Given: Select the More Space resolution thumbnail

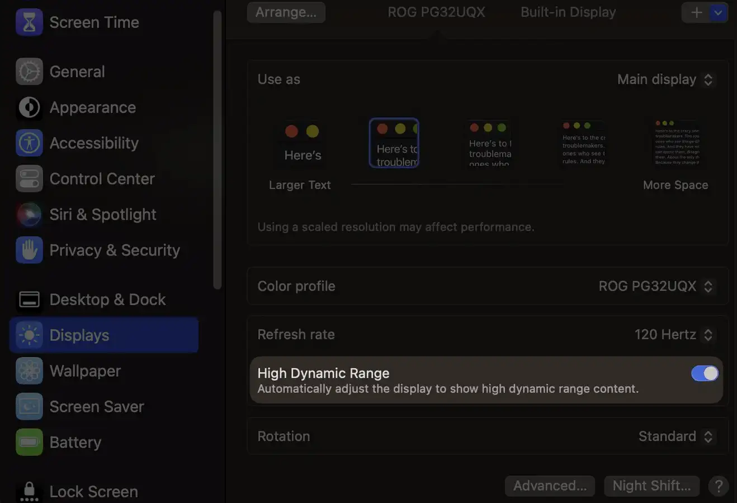Looking at the screenshot, I should [x=677, y=143].
